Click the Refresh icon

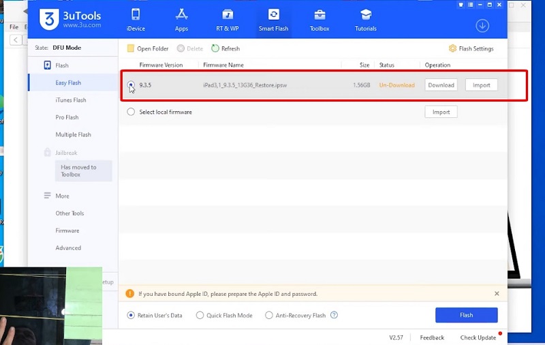[215, 48]
